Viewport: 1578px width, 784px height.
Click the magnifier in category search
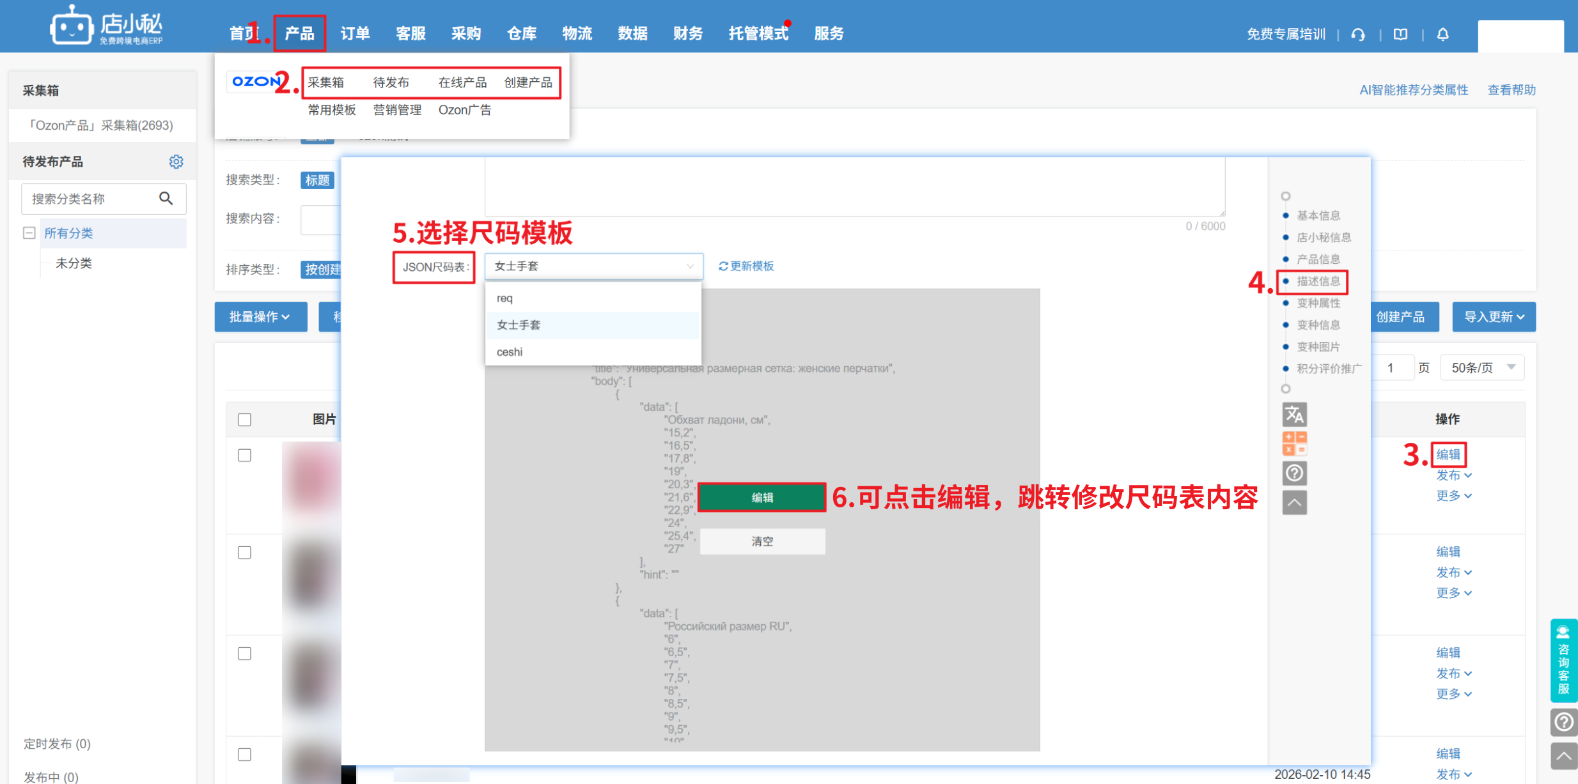click(166, 199)
